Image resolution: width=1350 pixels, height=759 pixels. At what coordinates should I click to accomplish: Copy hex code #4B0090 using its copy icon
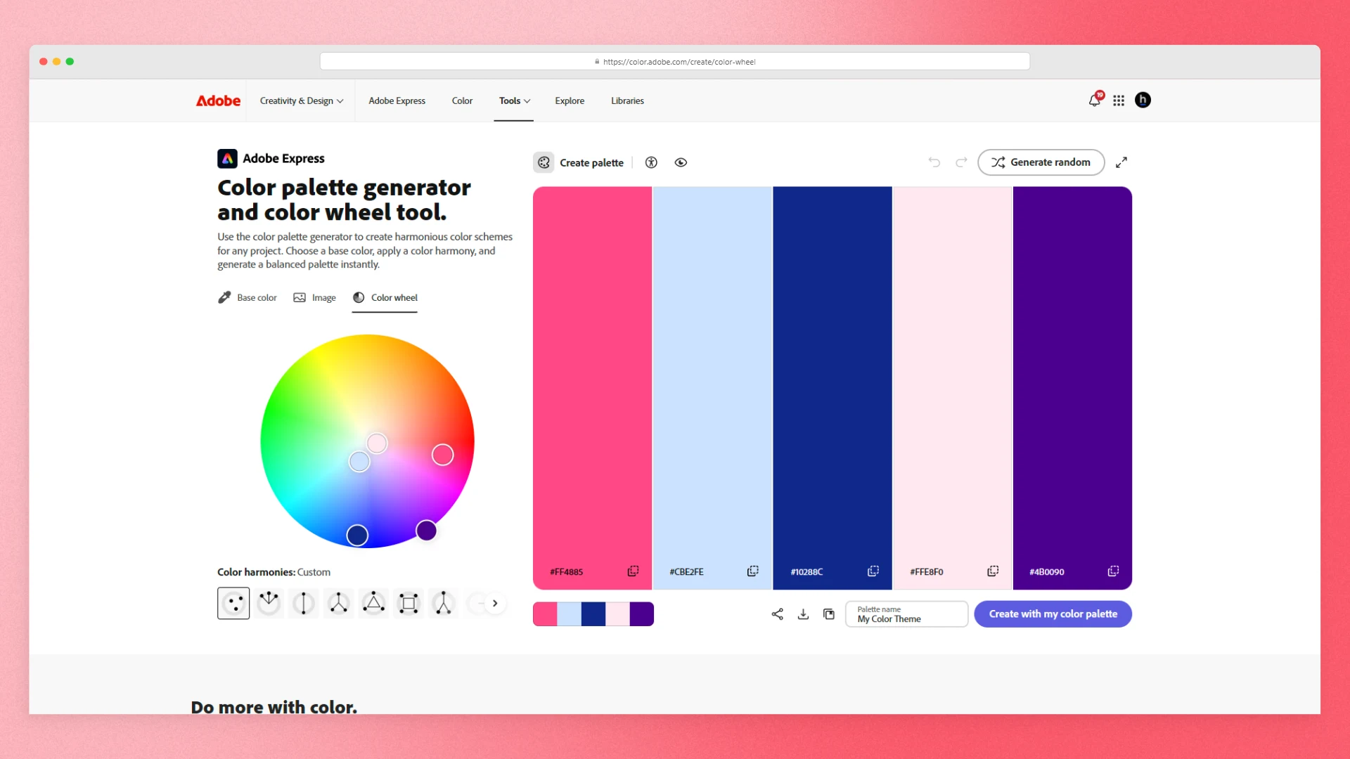(1113, 571)
